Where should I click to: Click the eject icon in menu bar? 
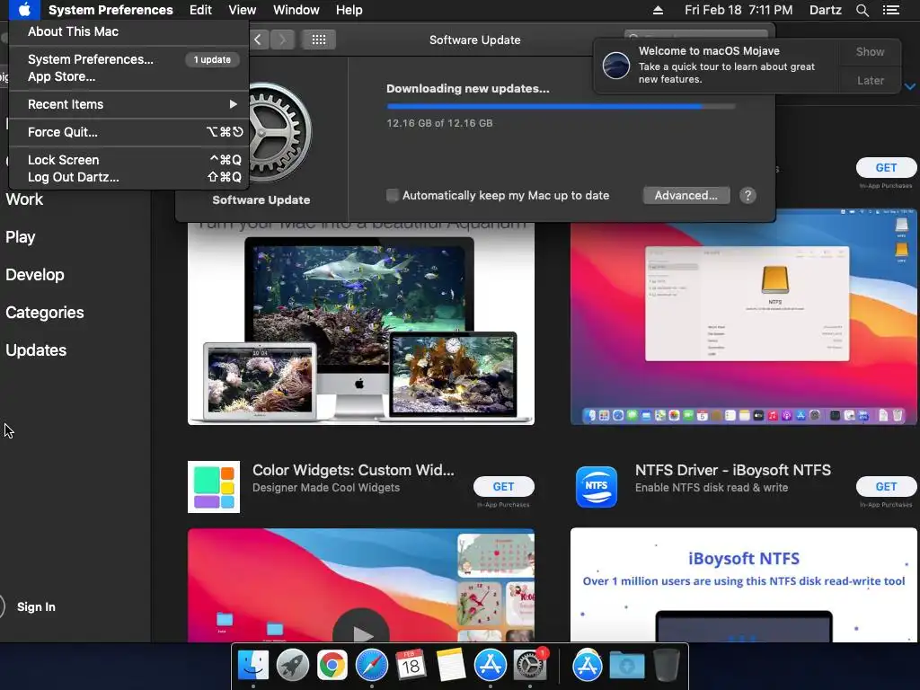point(658,10)
